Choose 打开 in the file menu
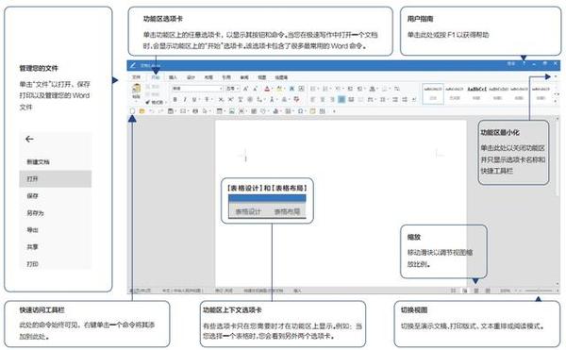Image resolution: width=566 pixels, height=350 pixels. coord(56,179)
